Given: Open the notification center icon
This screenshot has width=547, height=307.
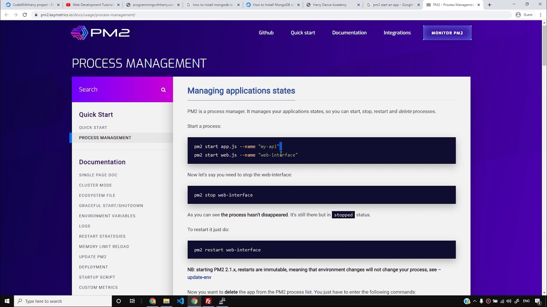Looking at the screenshot, I should pyautogui.click(x=538, y=301).
